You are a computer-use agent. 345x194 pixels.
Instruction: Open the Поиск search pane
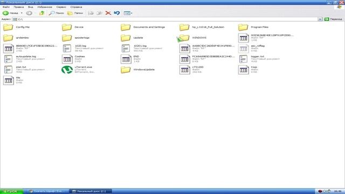coord(56,13)
